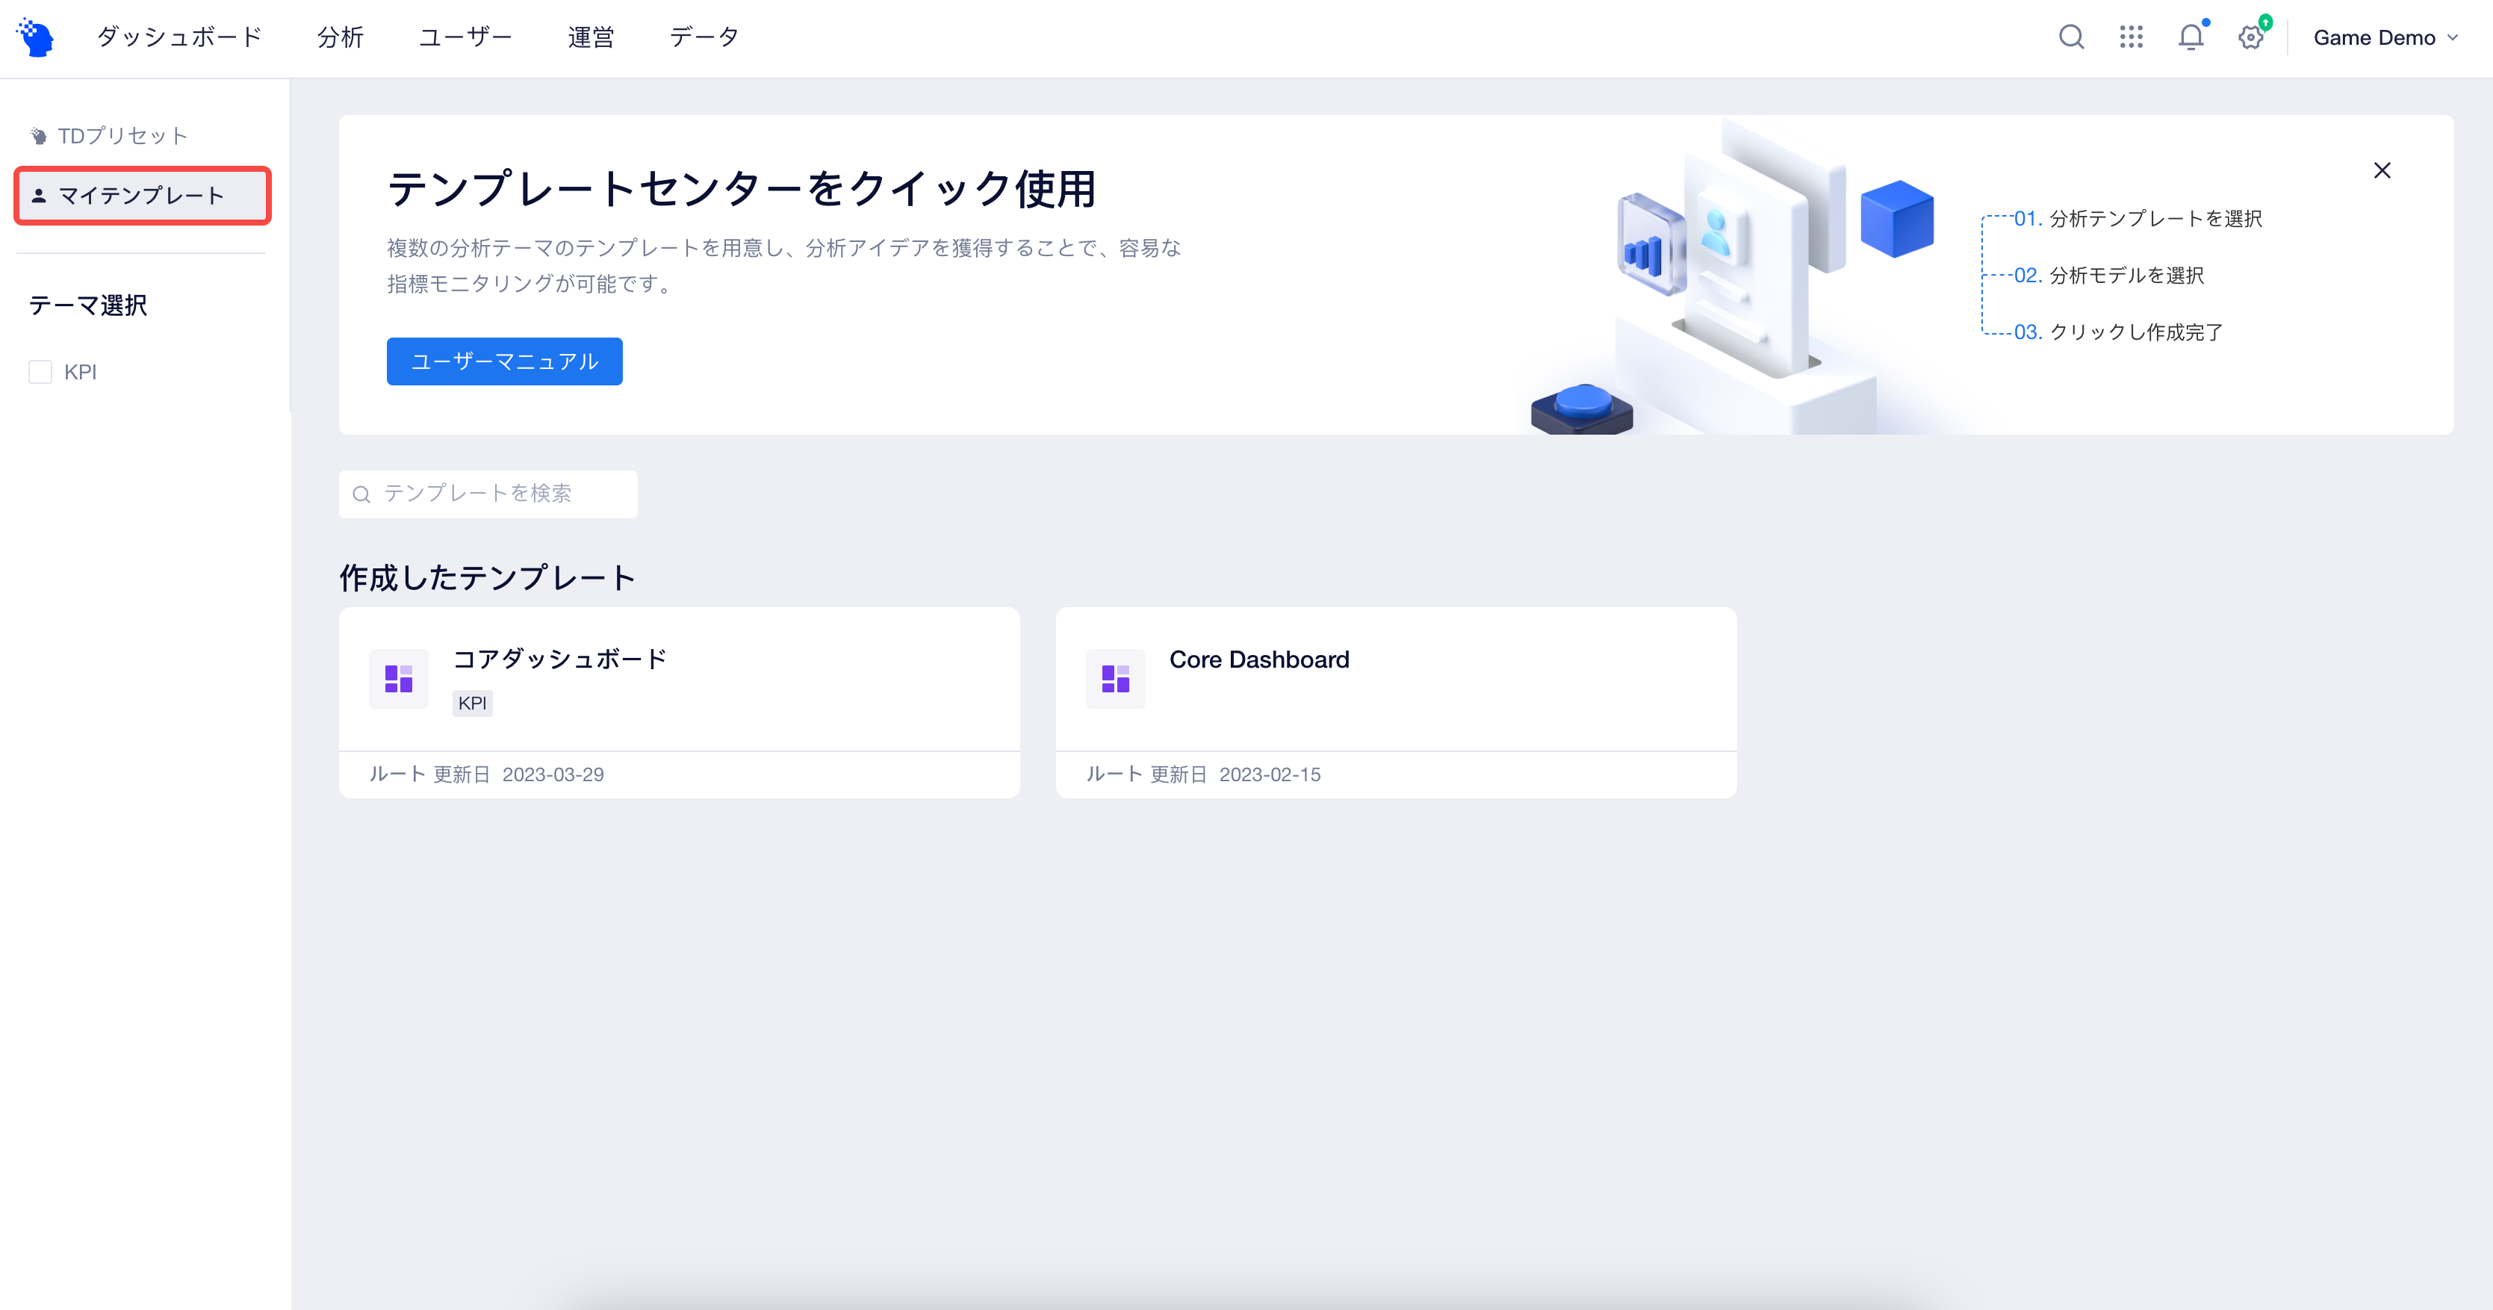Open the データ menu
Screen dimensions: 2493x1310
[x=704, y=37]
